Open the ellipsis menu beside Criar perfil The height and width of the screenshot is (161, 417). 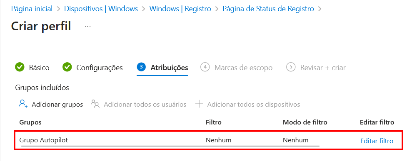pos(87,27)
